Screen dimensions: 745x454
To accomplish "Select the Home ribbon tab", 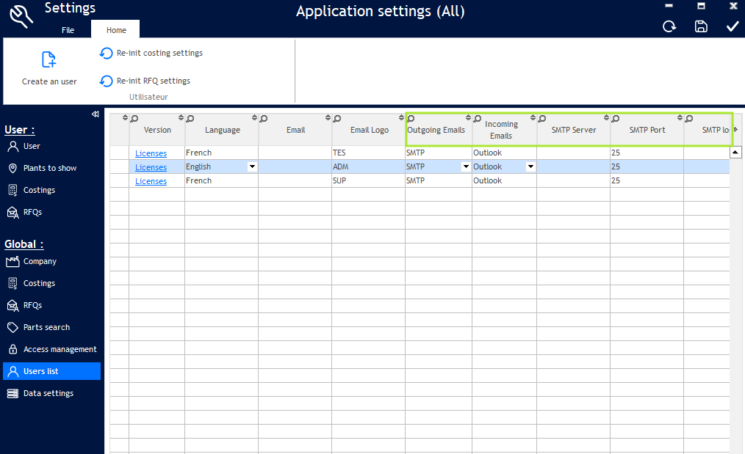I will [x=116, y=30].
